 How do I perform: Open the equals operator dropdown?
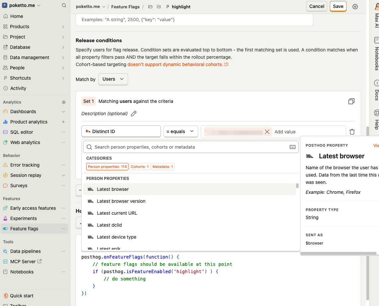pos(180,131)
